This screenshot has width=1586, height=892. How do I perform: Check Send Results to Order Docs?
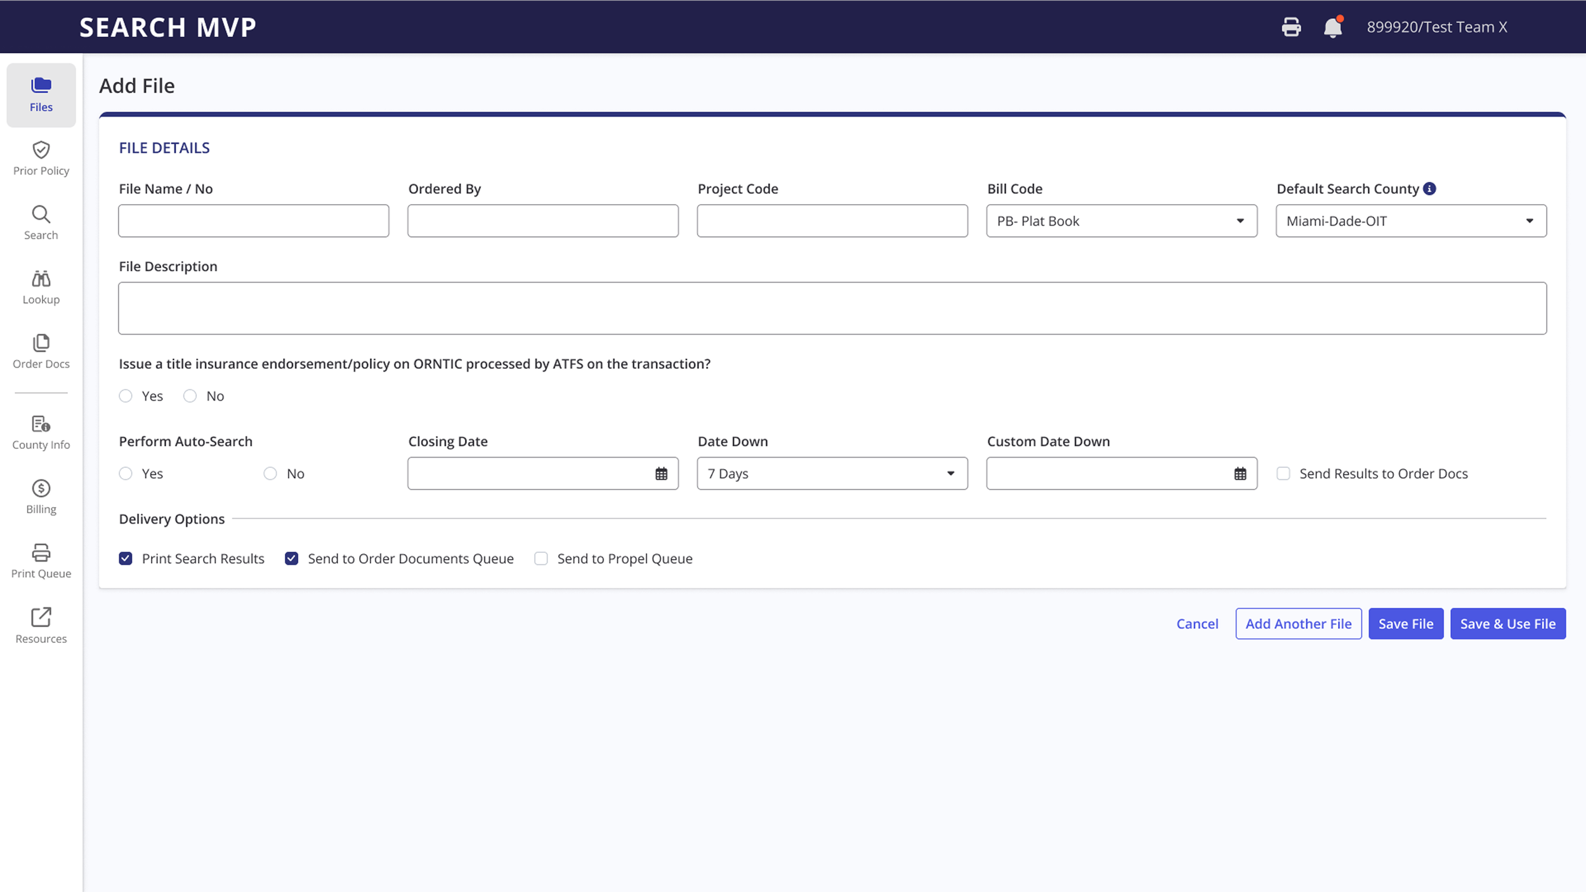1283,474
